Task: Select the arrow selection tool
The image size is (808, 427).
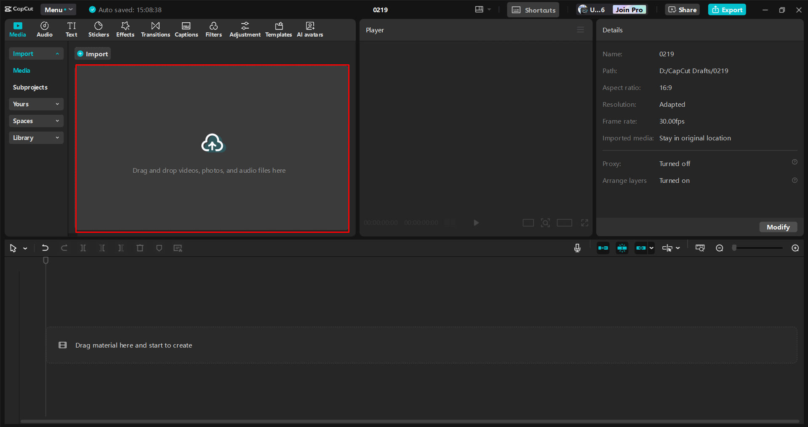Action: [x=13, y=248]
